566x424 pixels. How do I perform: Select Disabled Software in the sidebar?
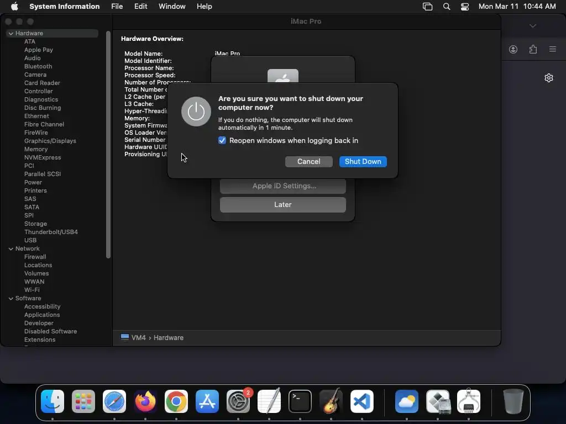click(50, 332)
